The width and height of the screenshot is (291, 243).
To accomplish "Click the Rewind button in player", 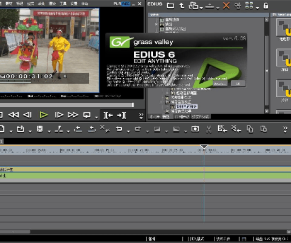I will pyautogui.click(x=14, y=115).
